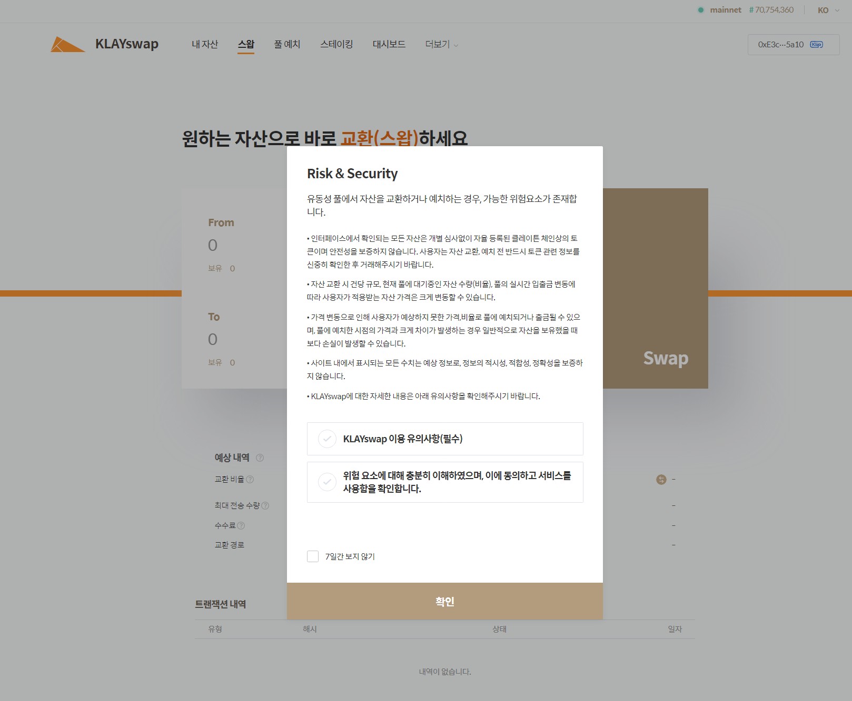Click the Risk & Security dialog title

coord(352,174)
